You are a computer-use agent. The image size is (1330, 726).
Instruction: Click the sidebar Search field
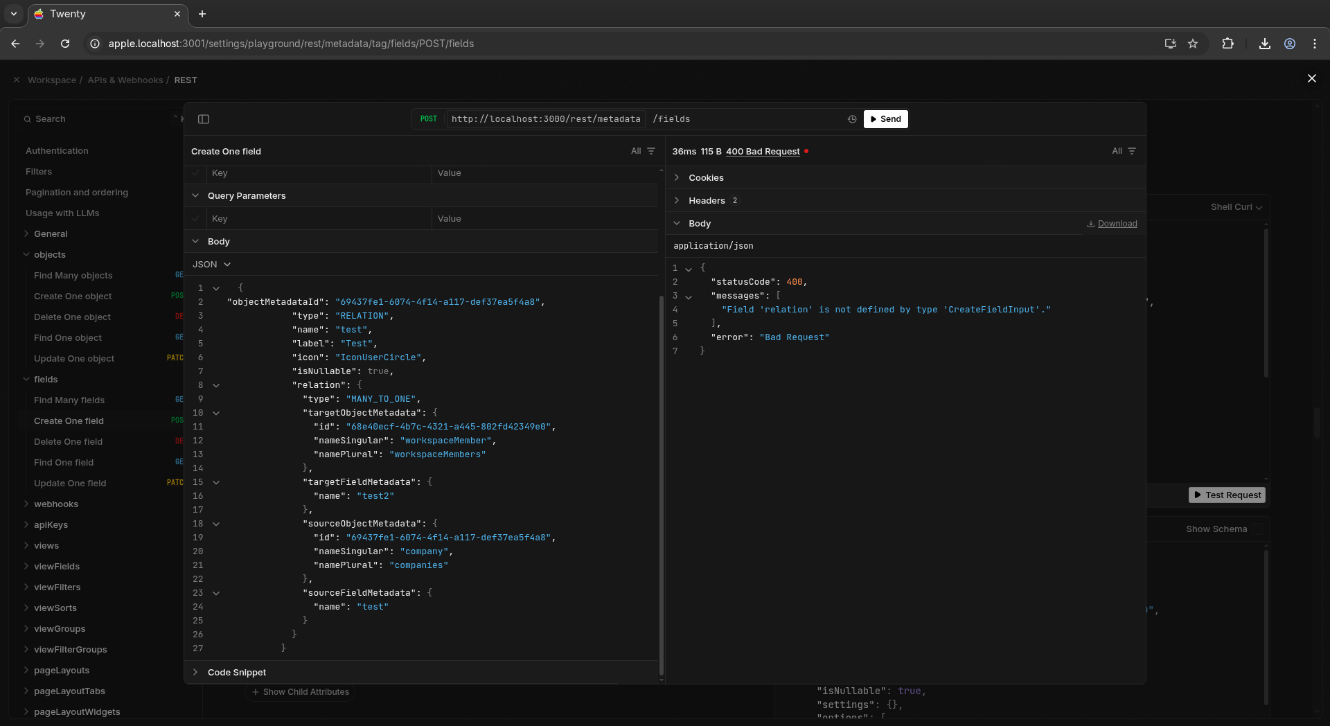point(97,119)
